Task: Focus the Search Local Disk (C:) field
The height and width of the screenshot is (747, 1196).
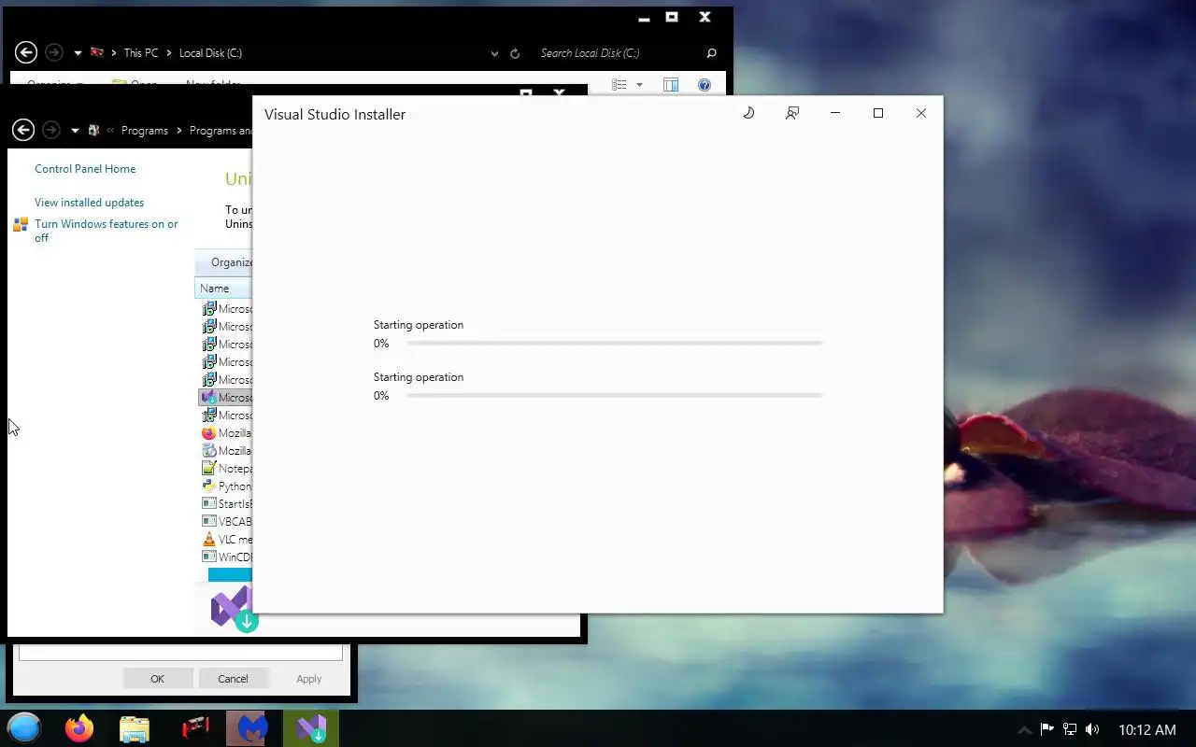Action: coord(617,53)
